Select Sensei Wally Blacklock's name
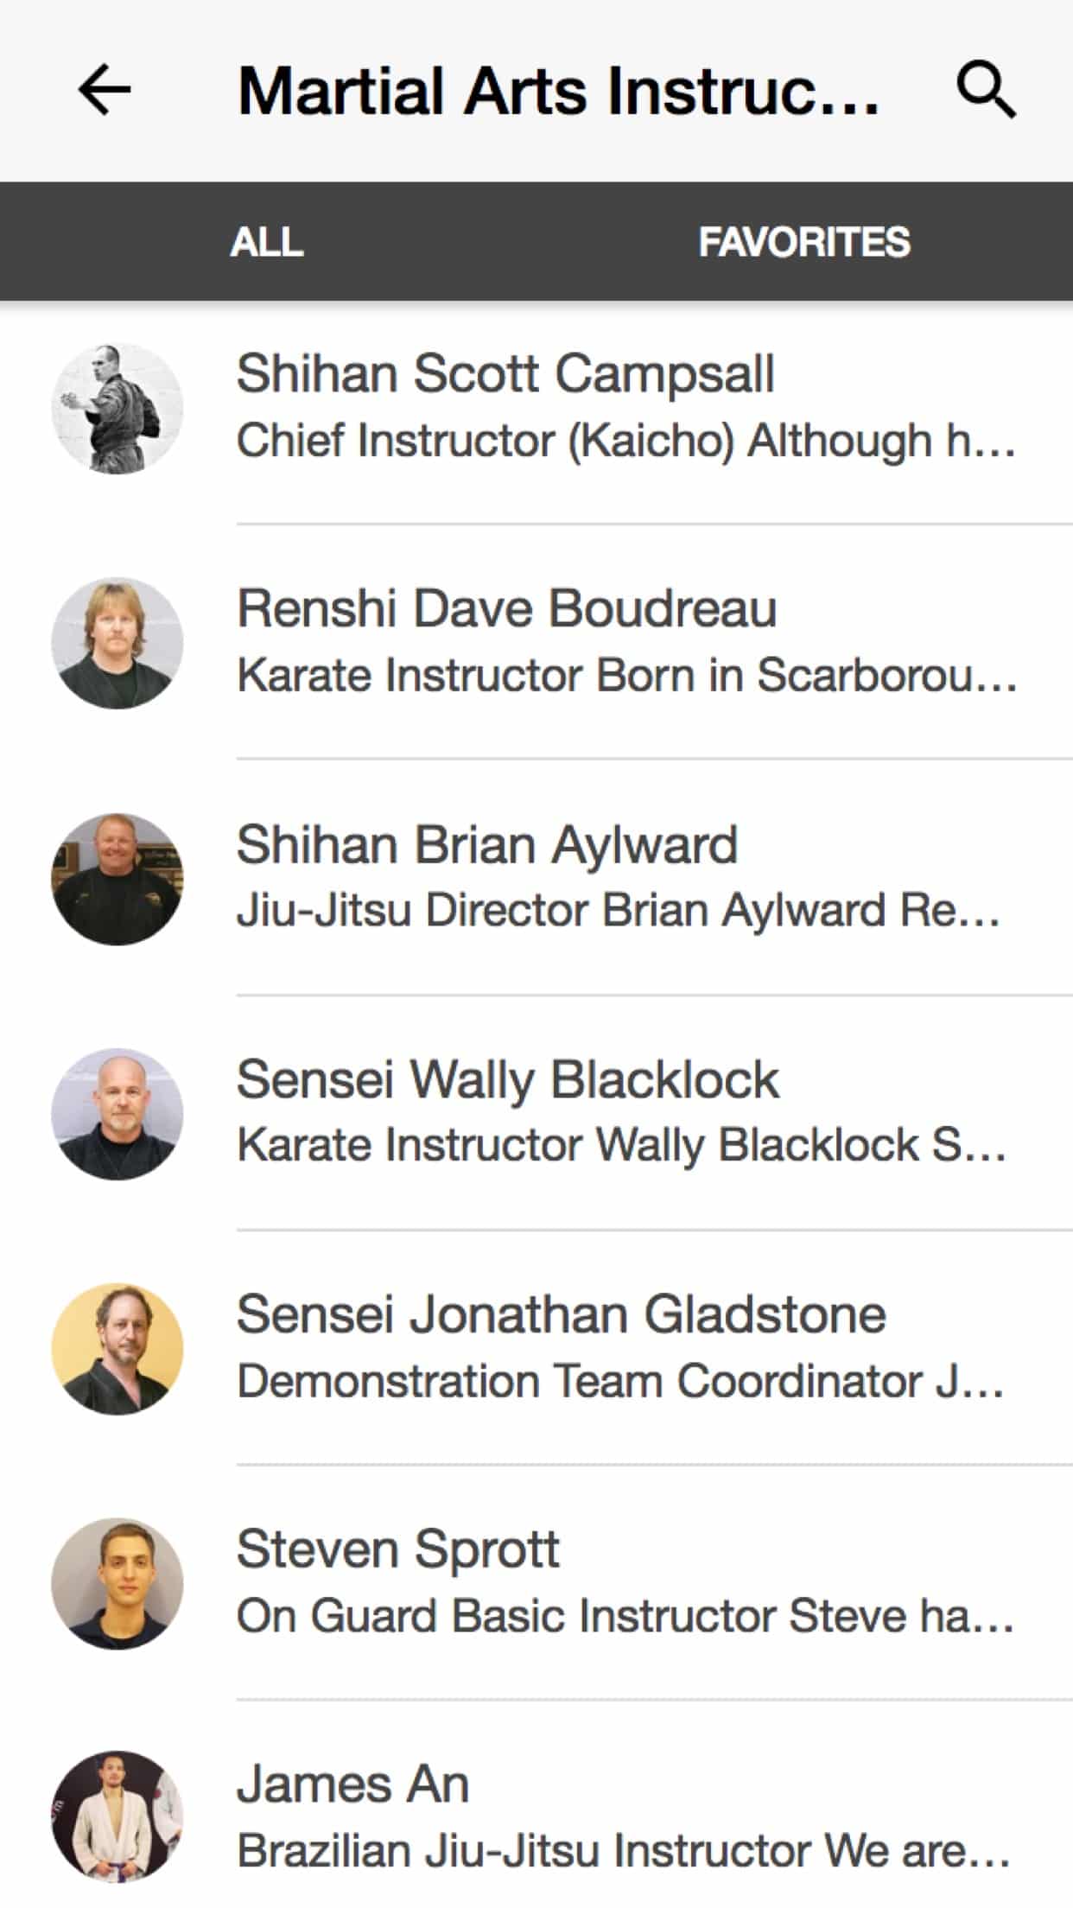 tap(508, 1079)
